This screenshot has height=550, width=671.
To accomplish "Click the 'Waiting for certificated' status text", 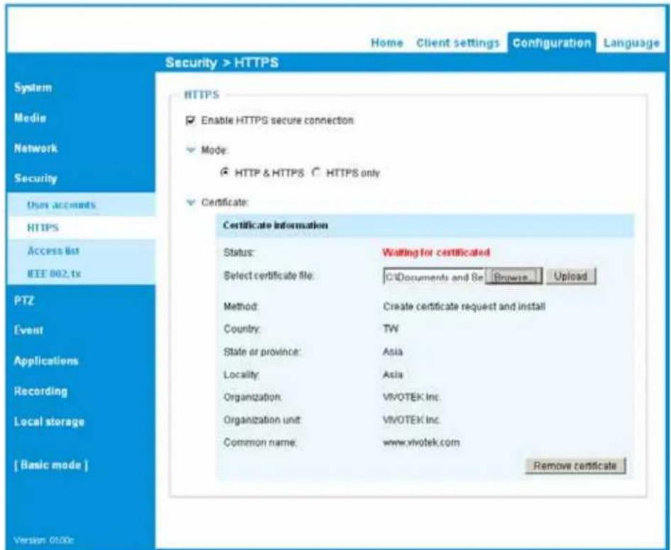I will pos(436,252).
